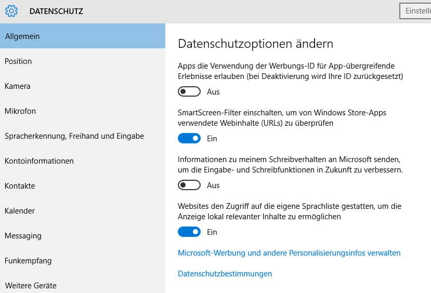
Task: Select the Messaging category
Action: (x=23, y=236)
